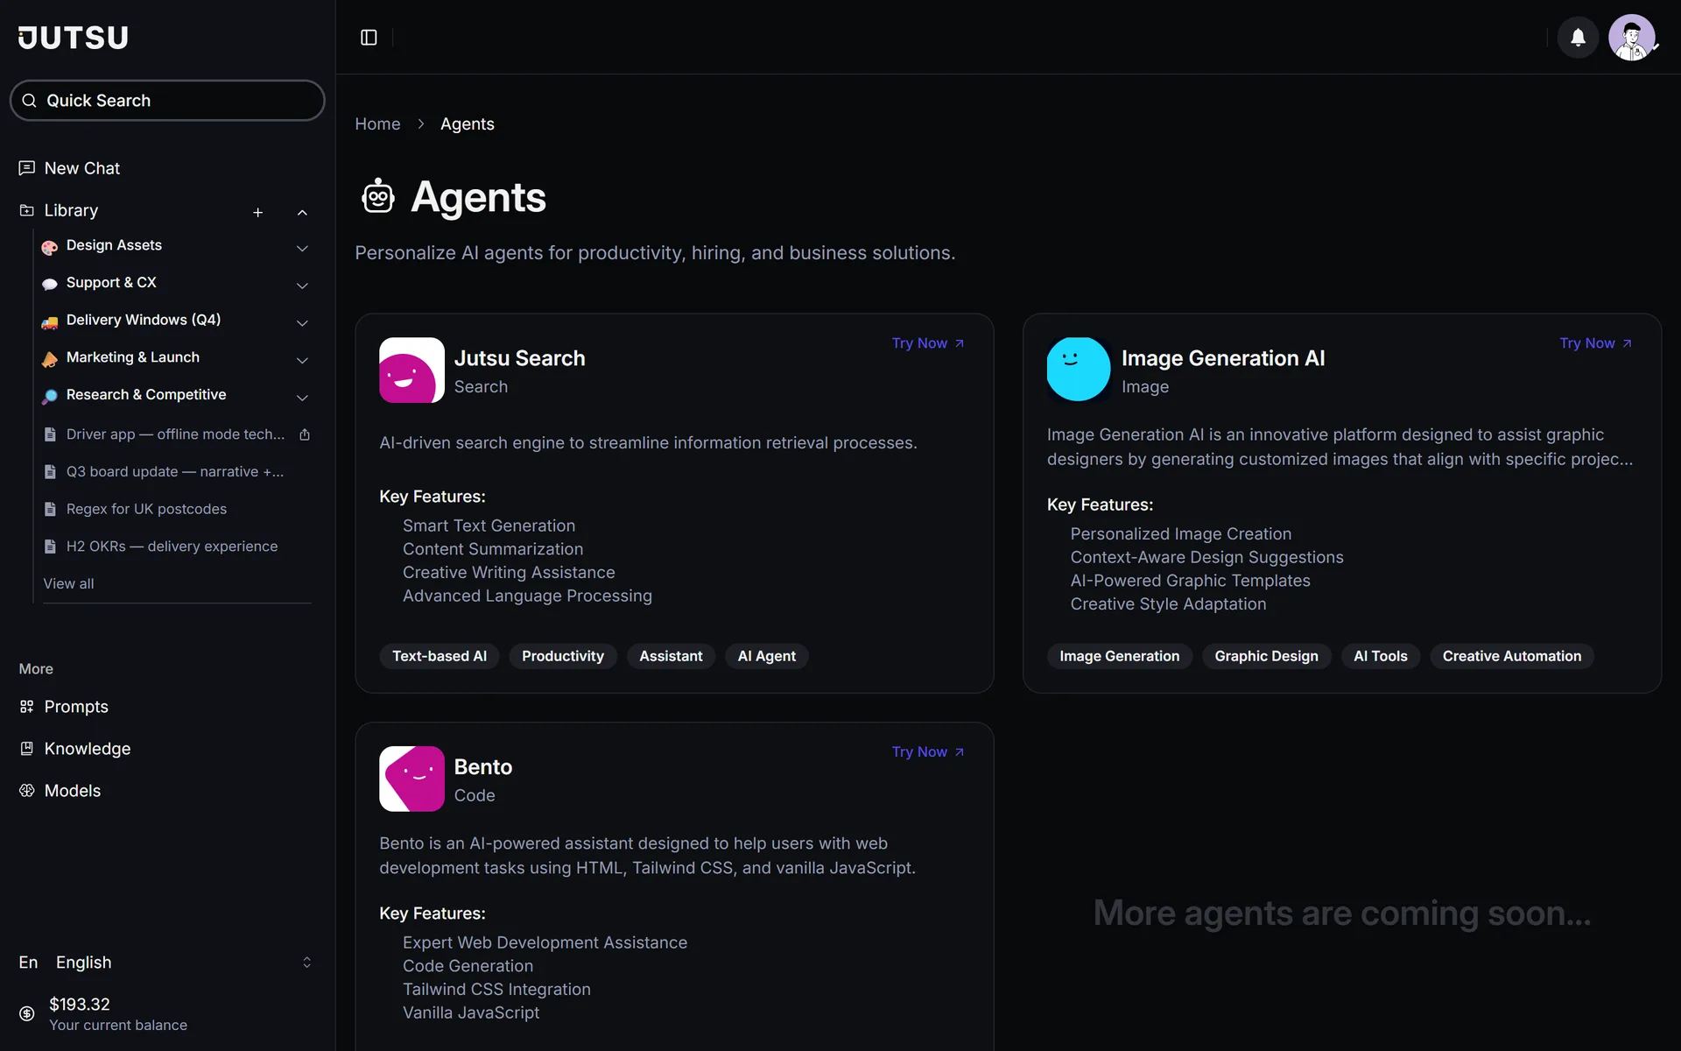The image size is (1681, 1051).
Task: Expand Research & Competitive chevron
Action: click(x=302, y=398)
